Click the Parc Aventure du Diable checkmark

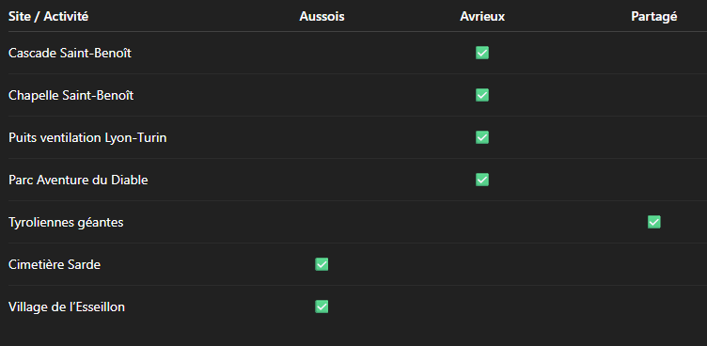click(x=482, y=180)
